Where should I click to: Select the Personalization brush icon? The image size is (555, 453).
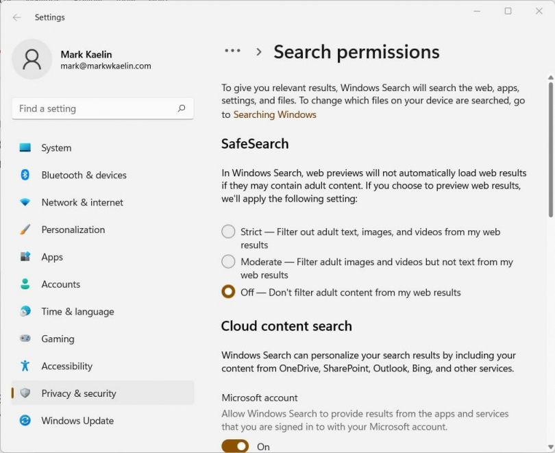pos(25,230)
